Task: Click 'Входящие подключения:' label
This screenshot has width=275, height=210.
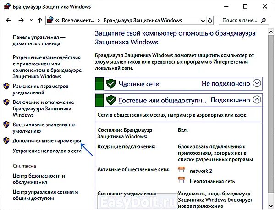Action: coord(126,147)
